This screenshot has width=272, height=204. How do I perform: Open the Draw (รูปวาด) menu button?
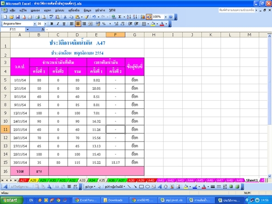pos(90,187)
